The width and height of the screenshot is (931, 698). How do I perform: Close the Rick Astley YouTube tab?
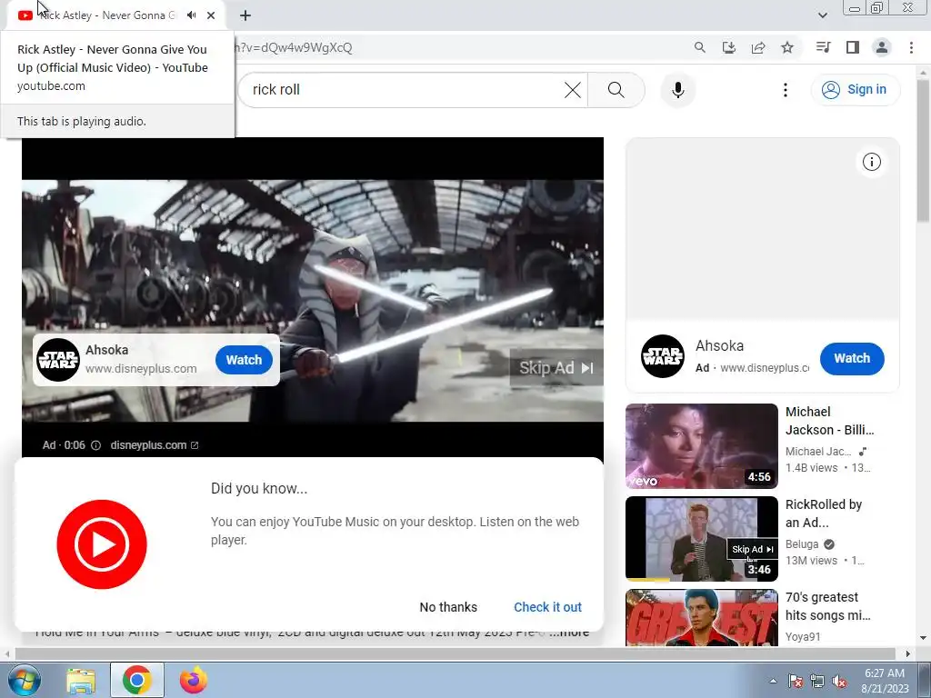coord(211,15)
